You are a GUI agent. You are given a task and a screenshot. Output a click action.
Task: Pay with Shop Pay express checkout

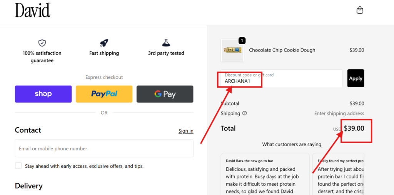(43, 94)
